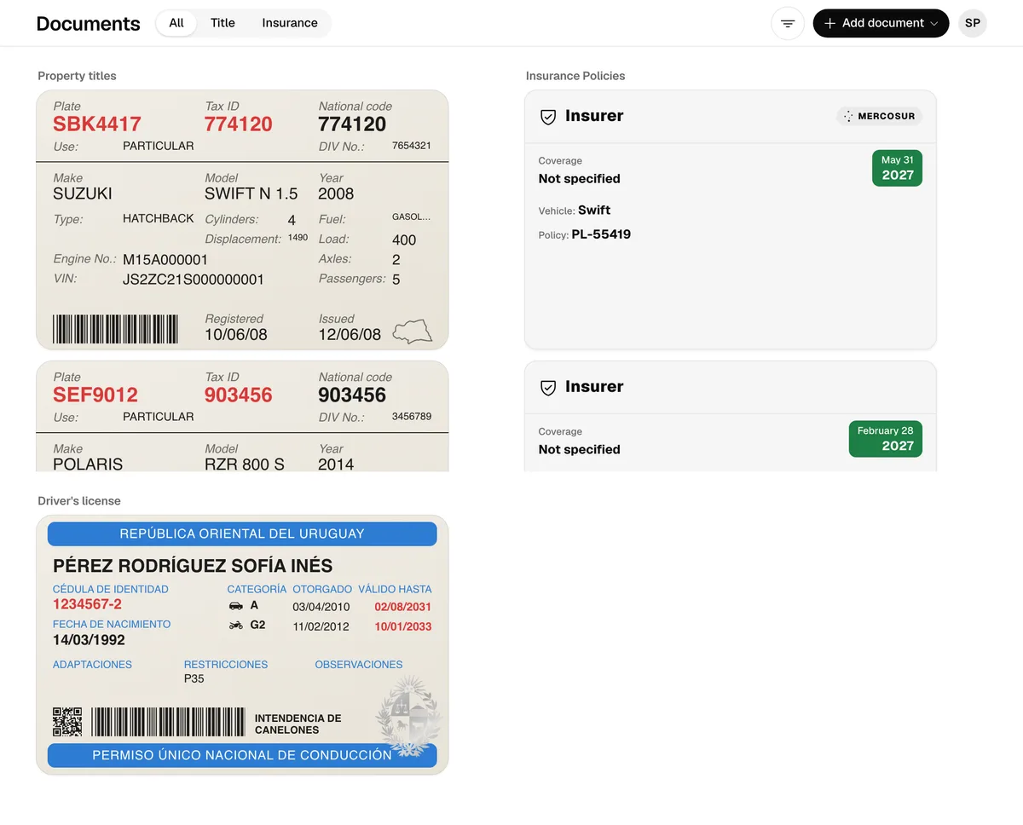Click the expiry date 10/01/2033
Image resolution: width=1023 pixels, height=825 pixels.
click(403, 626)
